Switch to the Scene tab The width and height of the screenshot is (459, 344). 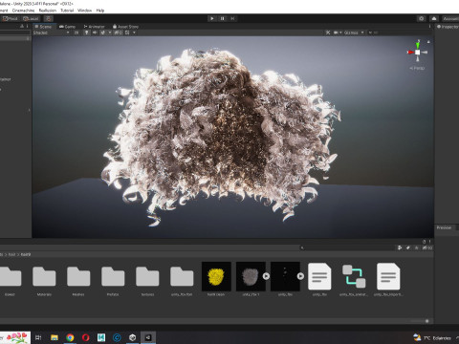point(43,27)
